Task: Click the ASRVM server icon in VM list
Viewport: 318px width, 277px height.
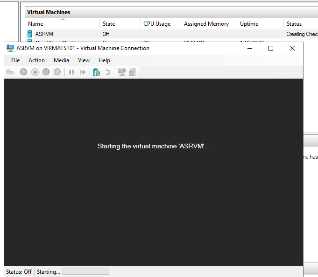Action: (x=29, y=34)
